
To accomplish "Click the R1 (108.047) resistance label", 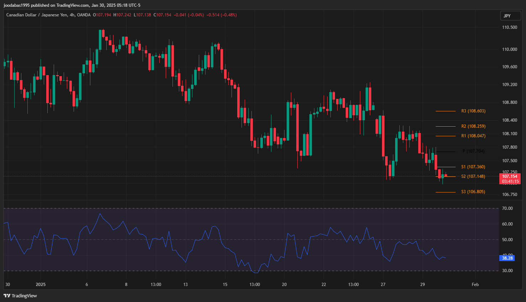I will pyautogui.click(x=473, y=136).
